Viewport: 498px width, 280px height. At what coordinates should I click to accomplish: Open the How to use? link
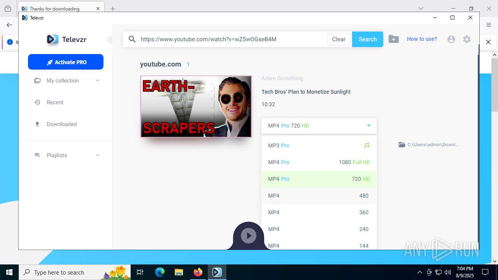point(422,39)
